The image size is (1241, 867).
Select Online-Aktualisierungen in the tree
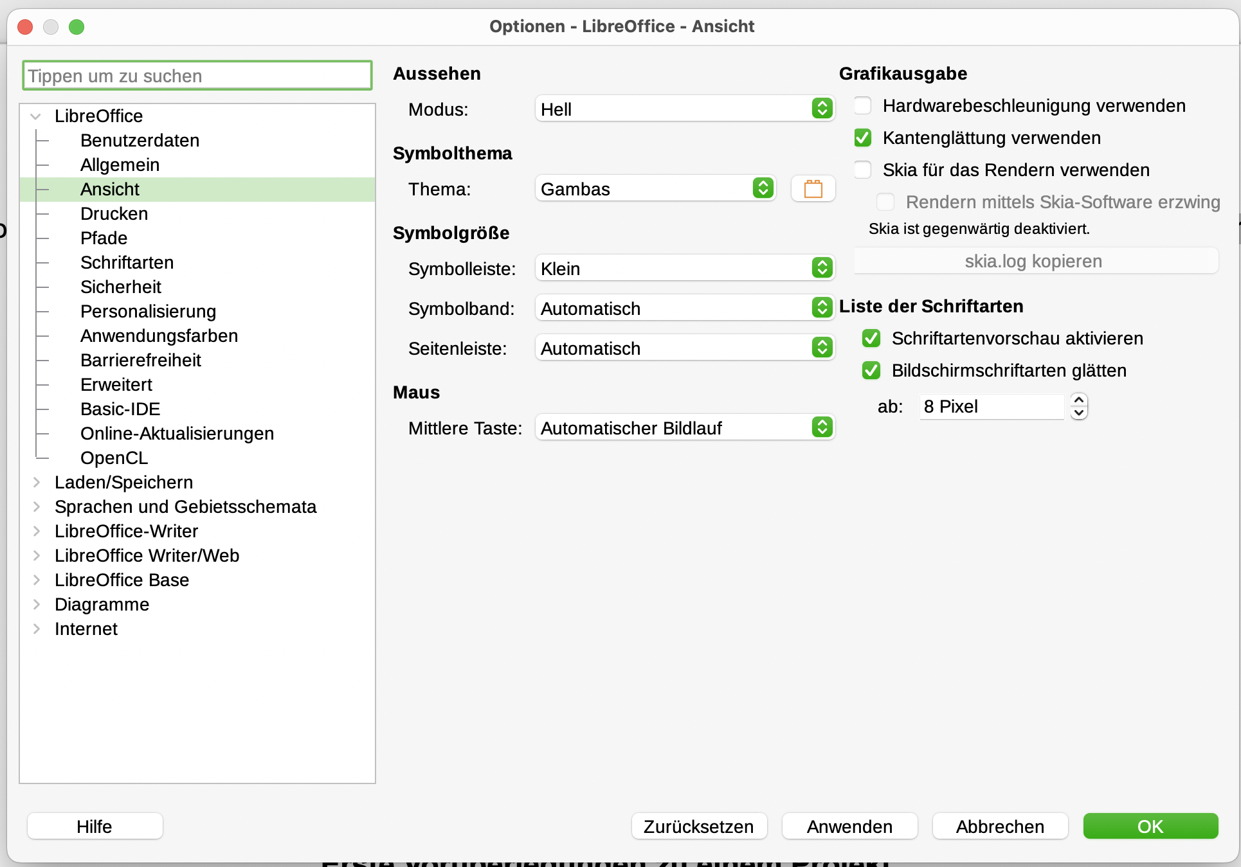tap(177, 433)
